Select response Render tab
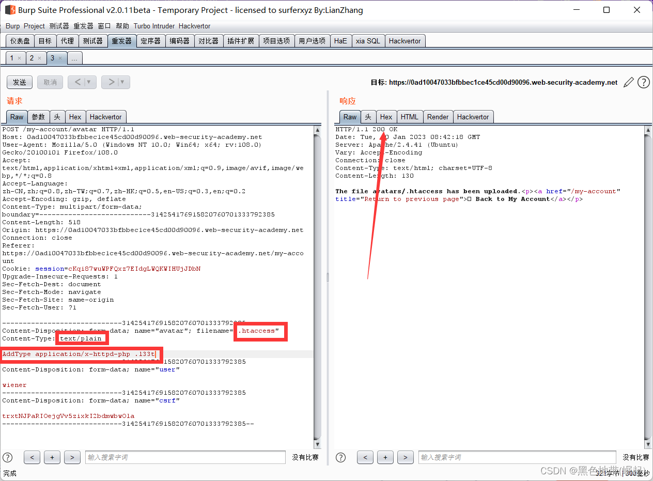Viewport: 653px width, 481px height. coord(438,117)
